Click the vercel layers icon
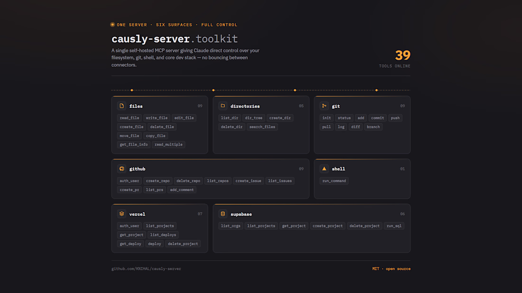The height and width of the screenshot is (293, 522). 121,214
